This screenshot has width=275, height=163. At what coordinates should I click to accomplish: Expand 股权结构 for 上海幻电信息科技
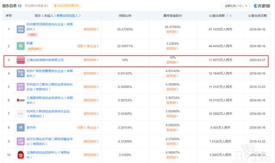pyautogui.click(x=91, y=60)
